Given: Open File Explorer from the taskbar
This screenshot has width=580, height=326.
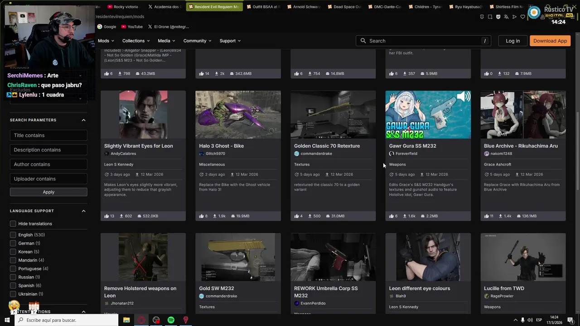Looking at the screenshot, I should coord(126,320).
